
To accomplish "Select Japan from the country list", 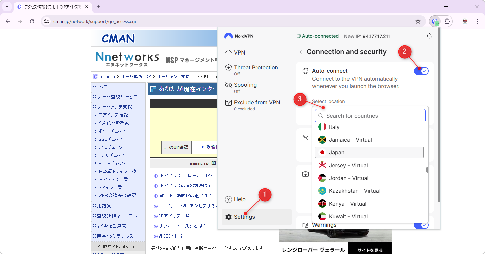I will pos(369,152).
